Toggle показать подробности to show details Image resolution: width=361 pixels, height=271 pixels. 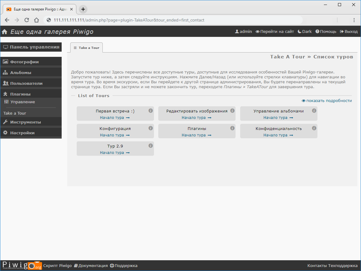coord(327,101)
